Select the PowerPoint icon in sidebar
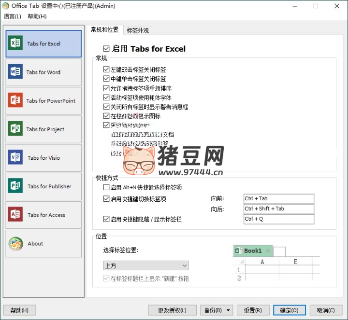 [x=15, y=100]
